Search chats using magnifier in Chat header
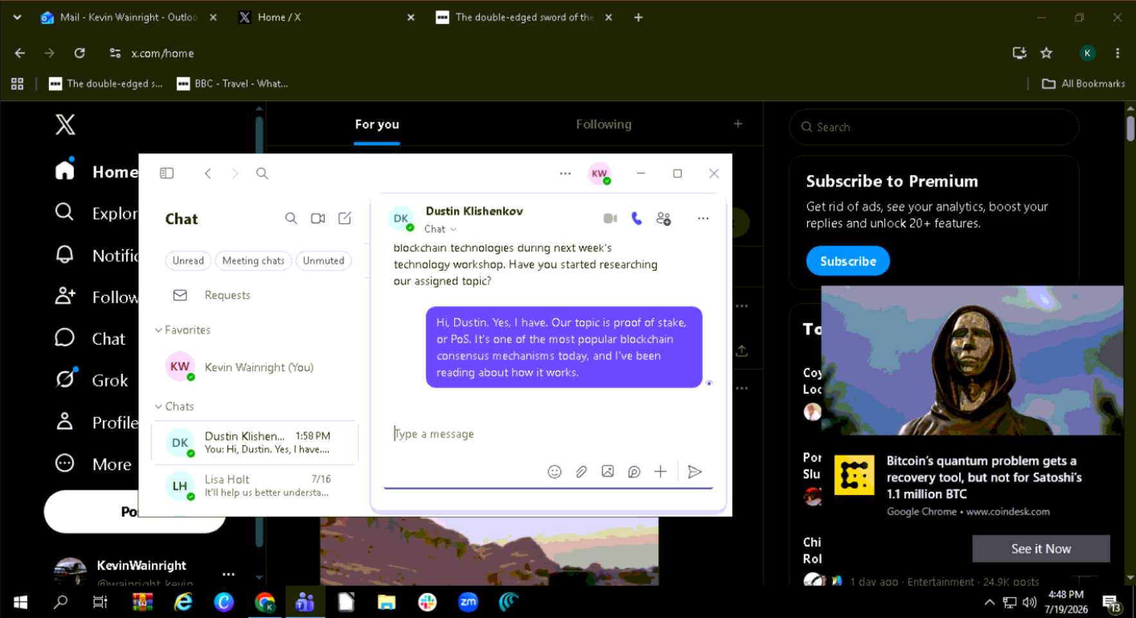1136x618 pixels. pyautogui.click(x=291, y=219)
